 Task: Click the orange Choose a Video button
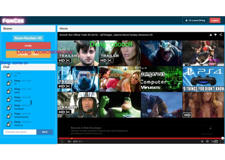pos(28,54)
